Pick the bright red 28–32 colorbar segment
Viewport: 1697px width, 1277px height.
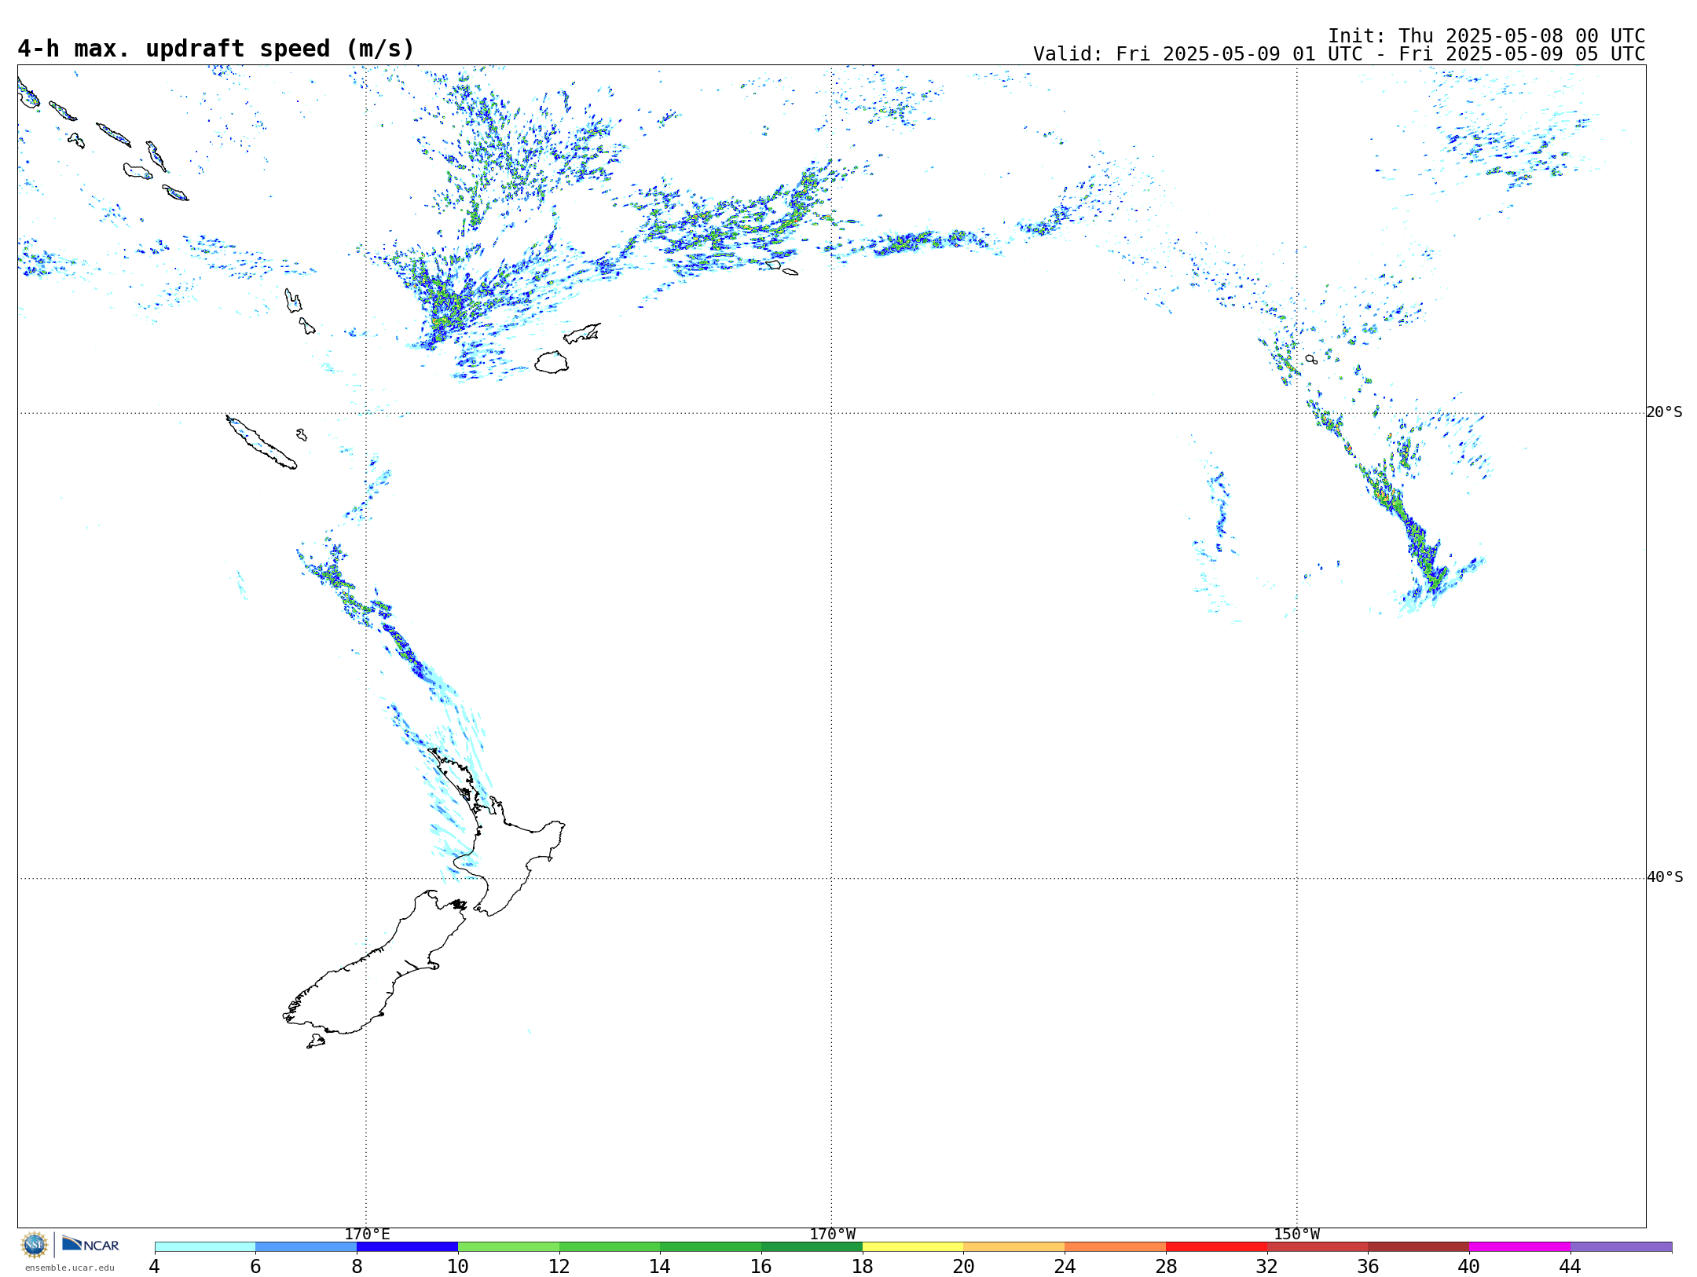coord(1216,1247)
